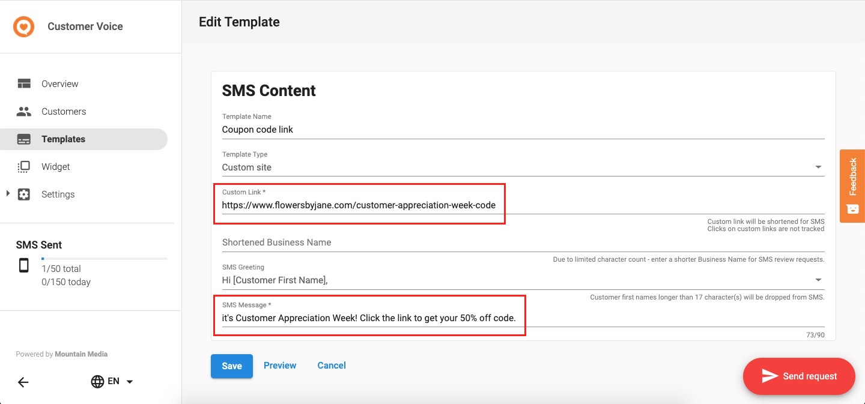Viewport: 865px width, 404px height.
Task: Click into the SMS Message field
Action: pyautogui.click(x=523, y=318)
